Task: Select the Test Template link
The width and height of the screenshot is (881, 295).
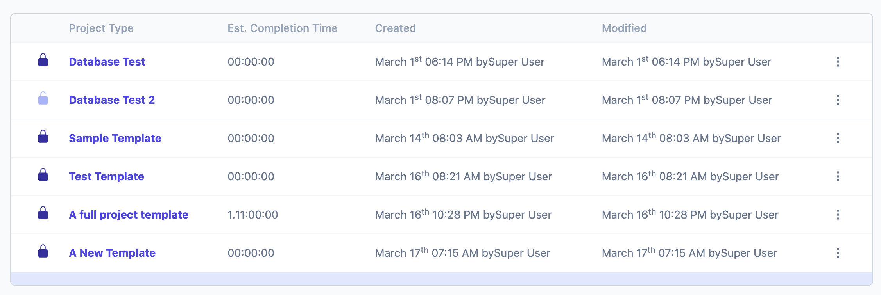Action: click(106, 176)
